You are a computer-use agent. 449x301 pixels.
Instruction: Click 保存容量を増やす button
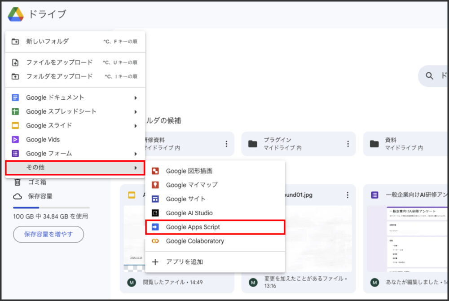[48, 234]
